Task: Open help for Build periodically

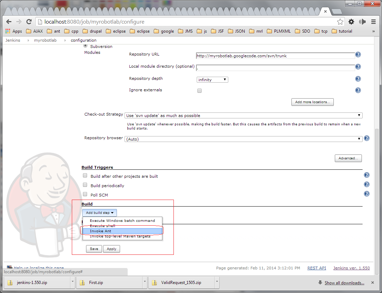Action: pos(367,184)
